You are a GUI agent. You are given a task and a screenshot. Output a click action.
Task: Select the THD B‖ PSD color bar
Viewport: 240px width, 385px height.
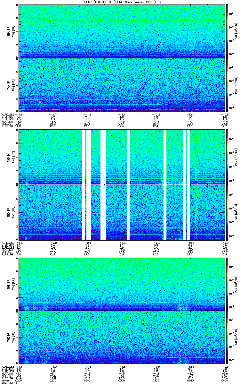coord(227,212)
